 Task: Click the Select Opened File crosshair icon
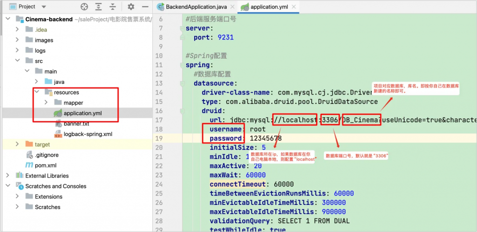pyautogui.click(x=84, y=7)
